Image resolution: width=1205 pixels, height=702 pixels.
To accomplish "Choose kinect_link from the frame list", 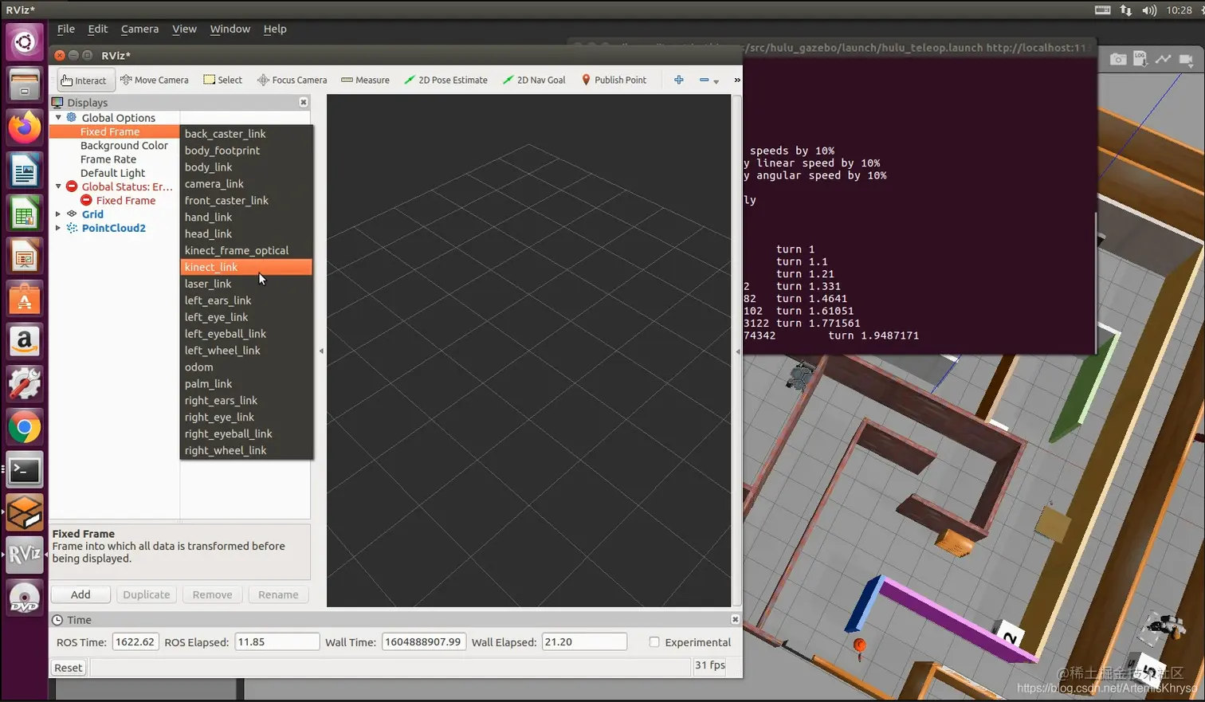I will (x=211, y=268).
